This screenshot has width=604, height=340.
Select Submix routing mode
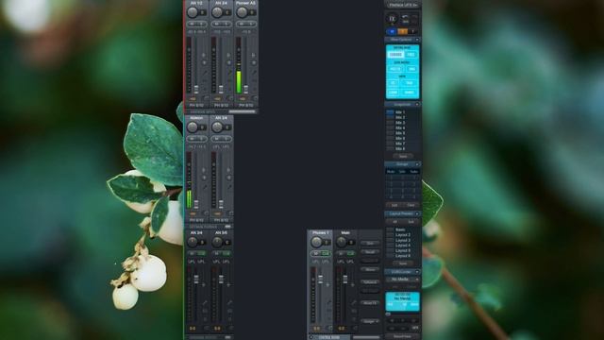395,55
